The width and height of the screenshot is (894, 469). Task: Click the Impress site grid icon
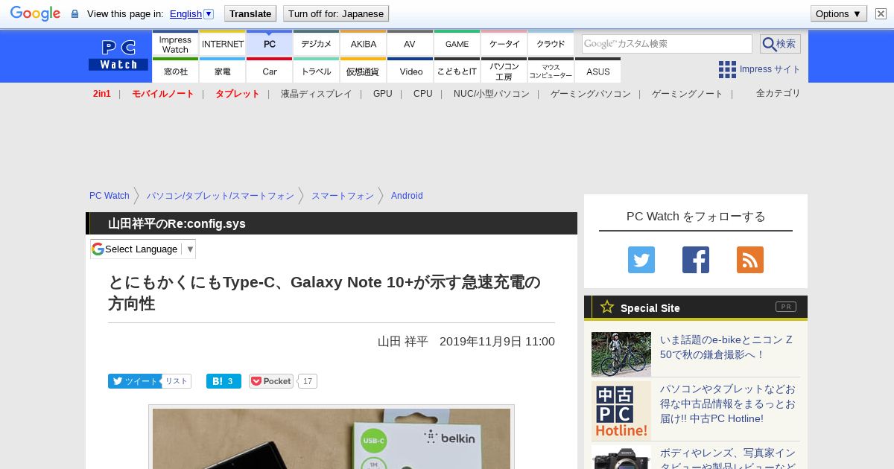point(727,69)
